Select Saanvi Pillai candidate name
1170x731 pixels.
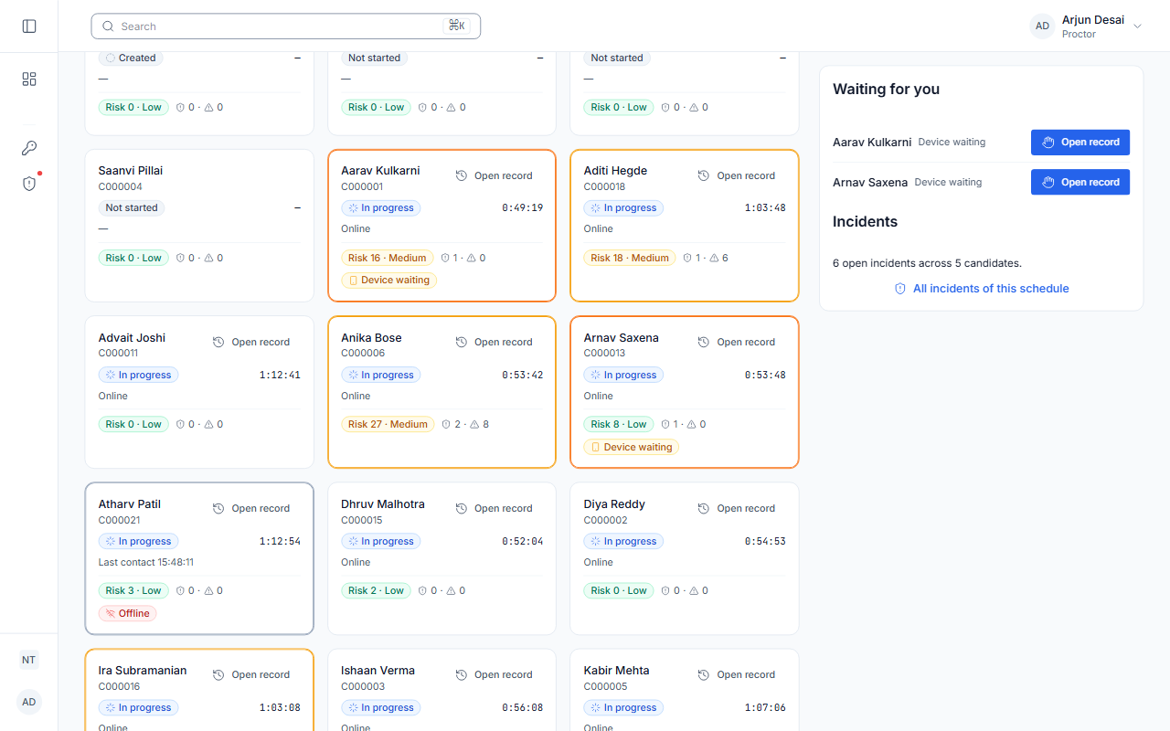(x=131, y=171)
